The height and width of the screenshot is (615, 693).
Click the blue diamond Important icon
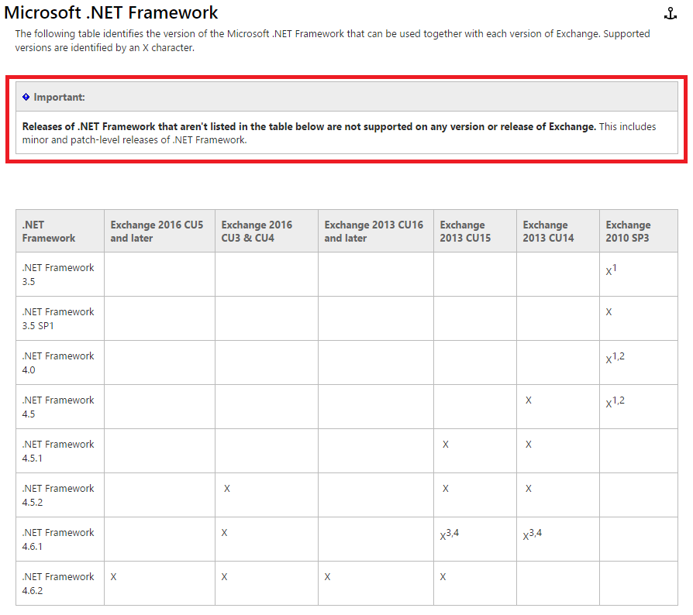click(x=25, y=96)
